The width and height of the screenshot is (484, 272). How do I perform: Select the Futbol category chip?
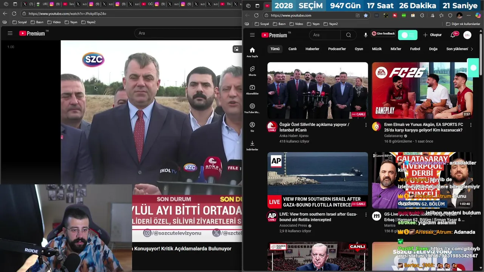[x=415, y=49]
